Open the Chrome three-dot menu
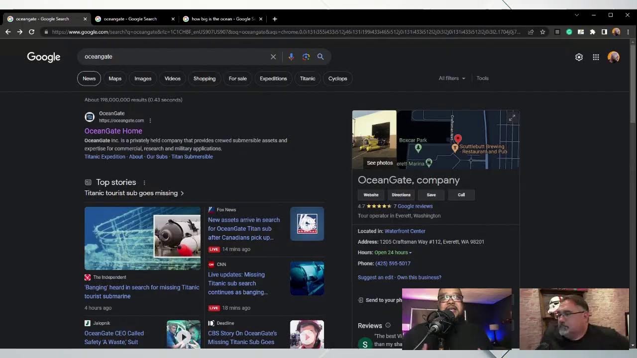Viewport: 637px width, 358px height. tap(628, 32)
